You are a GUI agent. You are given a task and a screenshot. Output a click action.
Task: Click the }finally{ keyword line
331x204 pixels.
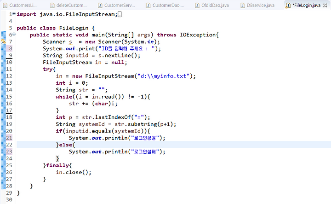(x=57, y=165)
